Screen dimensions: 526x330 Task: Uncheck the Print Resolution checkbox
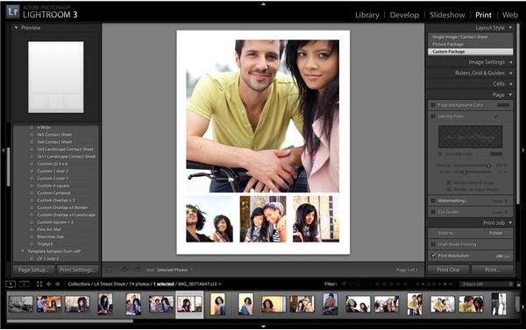click(433, 256)
